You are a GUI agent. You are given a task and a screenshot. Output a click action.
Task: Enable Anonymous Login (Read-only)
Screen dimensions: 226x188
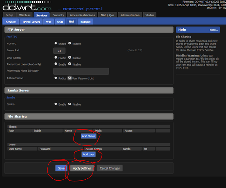56,64
